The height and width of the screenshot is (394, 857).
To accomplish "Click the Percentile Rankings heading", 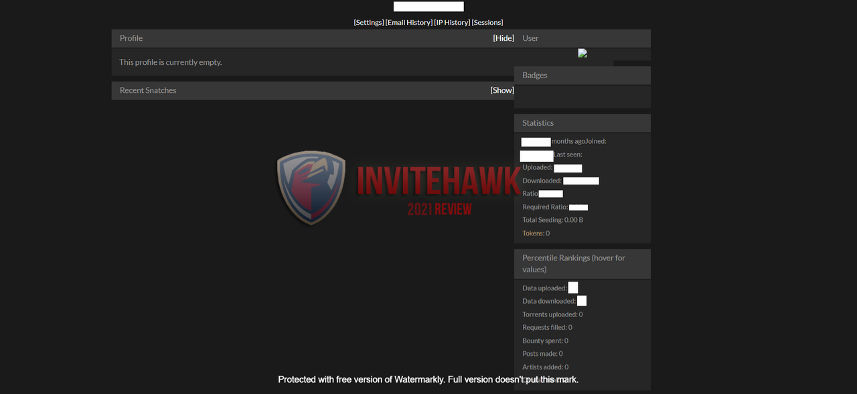I will click(582, 264).
